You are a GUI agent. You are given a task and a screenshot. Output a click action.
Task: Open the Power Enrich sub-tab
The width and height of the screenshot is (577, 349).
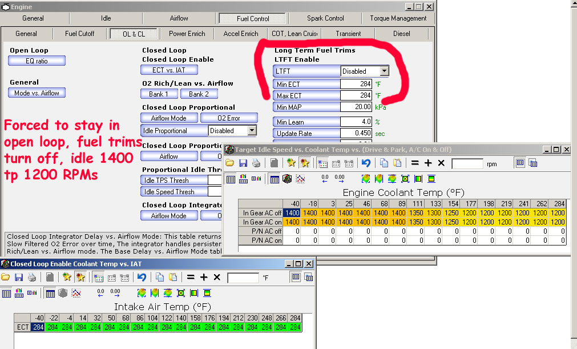(187, 34)
